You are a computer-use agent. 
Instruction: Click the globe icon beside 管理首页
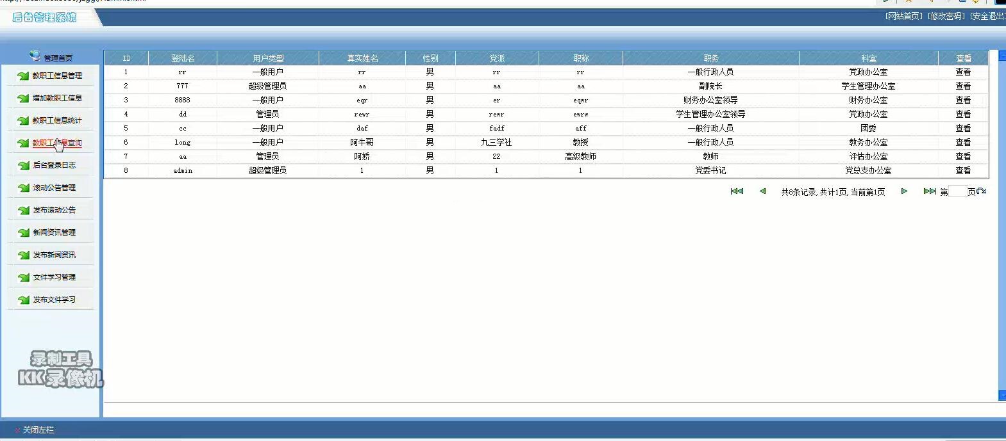point(35,56)
